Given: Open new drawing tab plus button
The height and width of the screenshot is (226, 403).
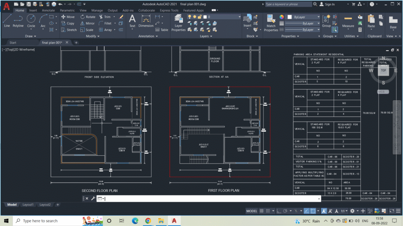Looking at the screenshot, I should (76, 42).
